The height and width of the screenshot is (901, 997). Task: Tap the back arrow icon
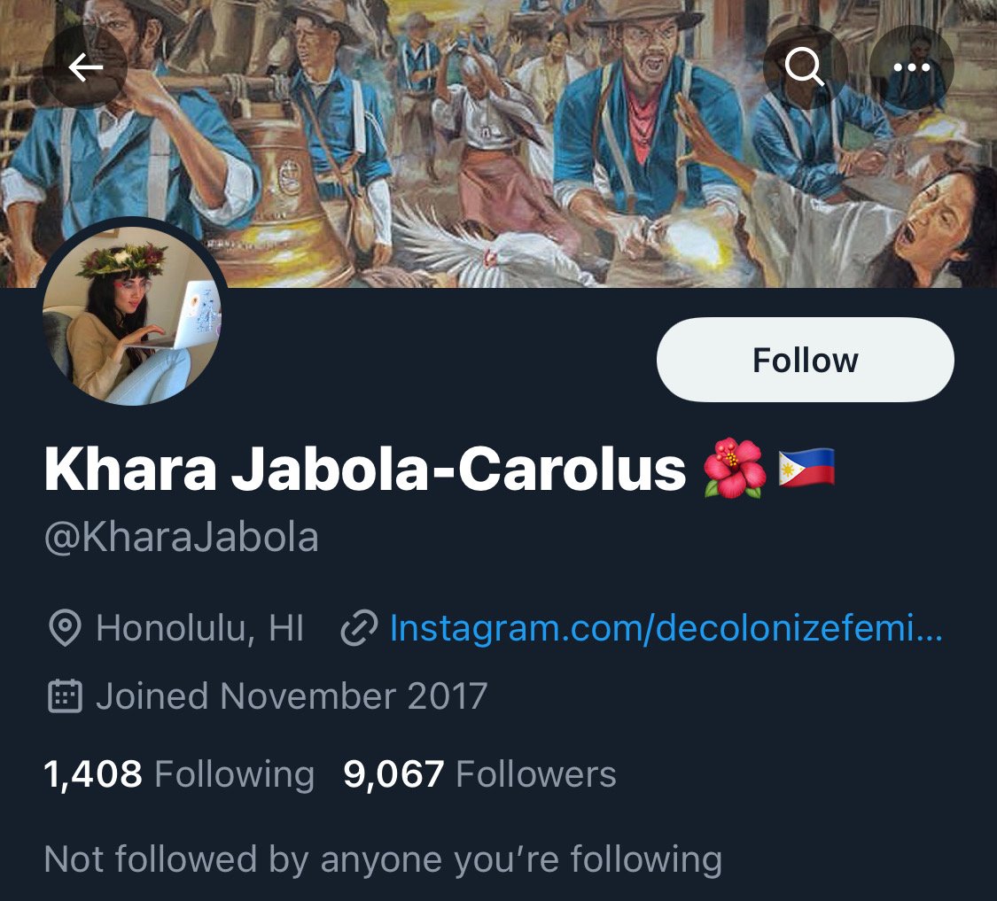coord(85,67)
